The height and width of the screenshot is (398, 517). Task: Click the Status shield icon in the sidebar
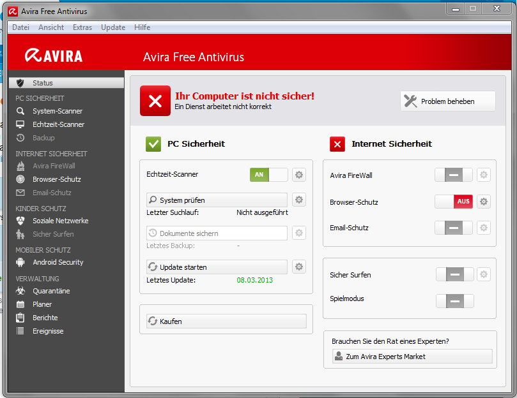[x=20, y=83]
